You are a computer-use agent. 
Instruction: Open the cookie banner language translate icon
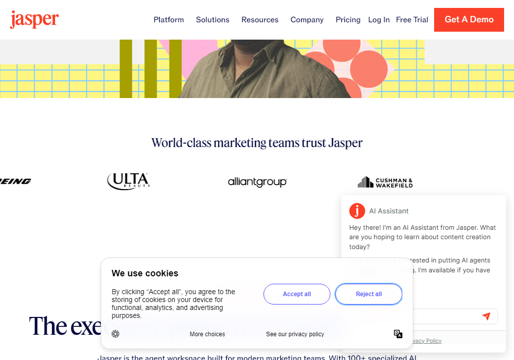[x=398, y=334]
